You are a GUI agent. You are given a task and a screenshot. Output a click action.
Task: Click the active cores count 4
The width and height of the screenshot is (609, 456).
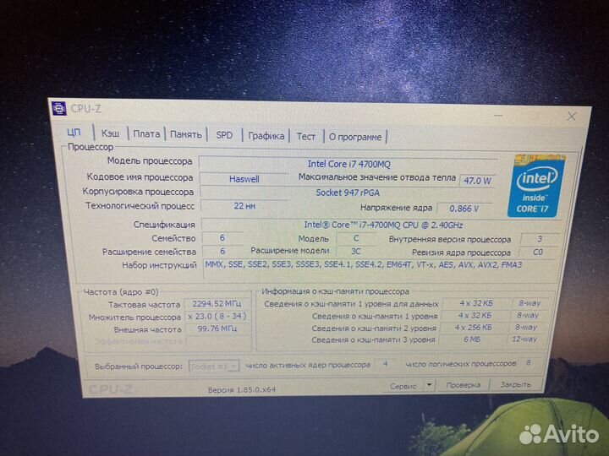point(386,364)
